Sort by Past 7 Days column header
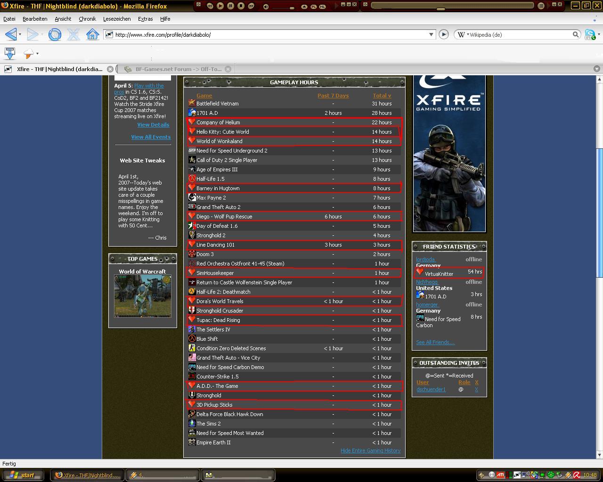Viewport: 603px width, 482px height. pos(333,96)
